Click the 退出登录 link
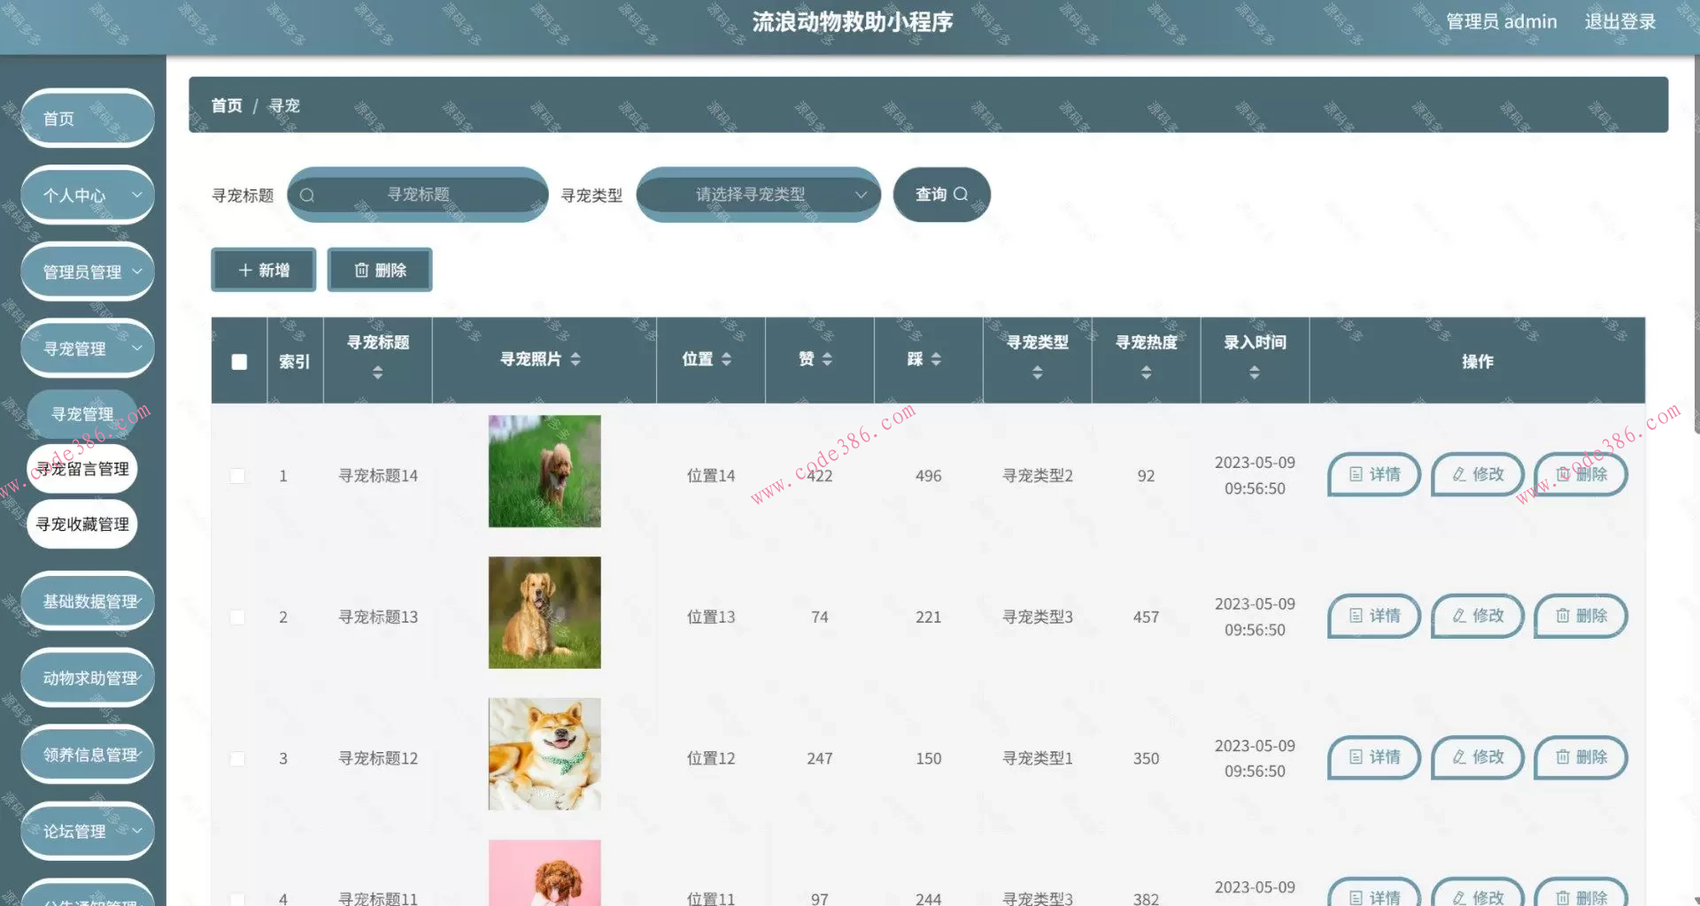1700x906 pixels. tap(1620, 21)
